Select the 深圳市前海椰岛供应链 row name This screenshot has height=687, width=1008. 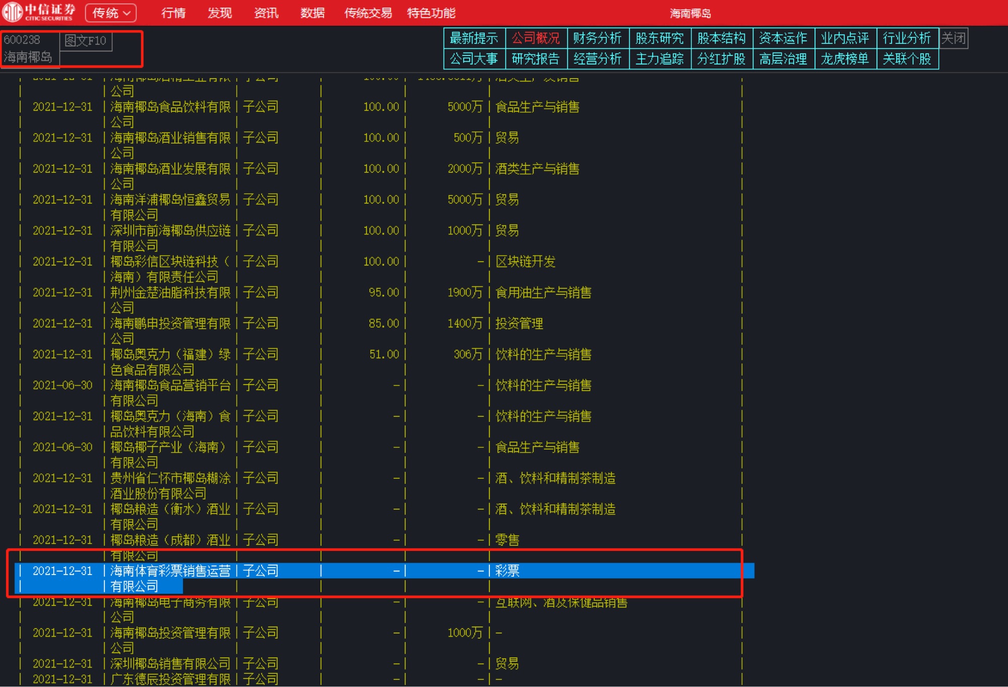point(170,230)
